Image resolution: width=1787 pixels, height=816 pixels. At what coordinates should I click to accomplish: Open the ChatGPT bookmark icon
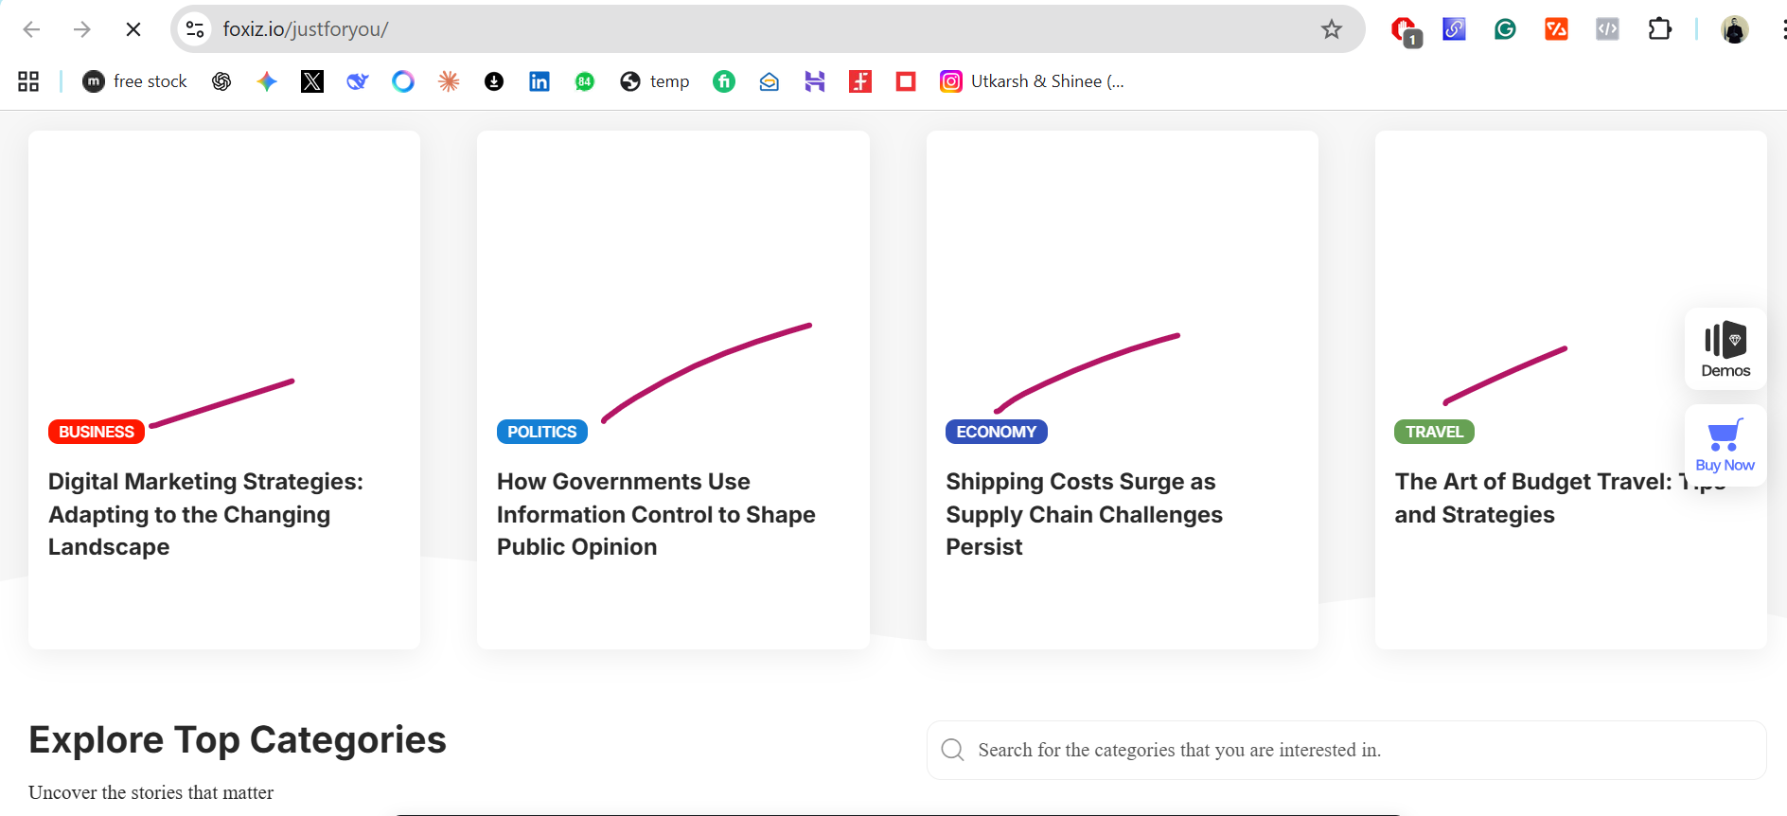pos(221,81)
